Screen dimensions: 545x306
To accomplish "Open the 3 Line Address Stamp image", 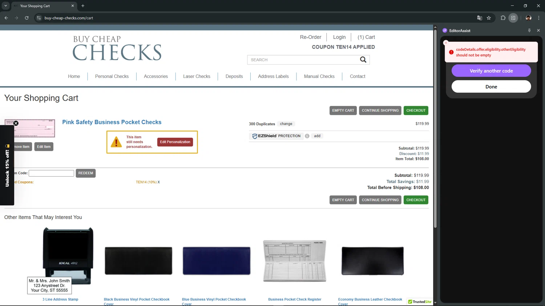I will [60, 260].
